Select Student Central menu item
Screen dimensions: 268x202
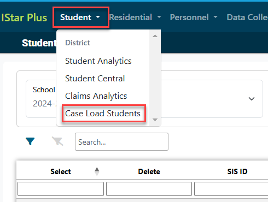pos(95,79)
